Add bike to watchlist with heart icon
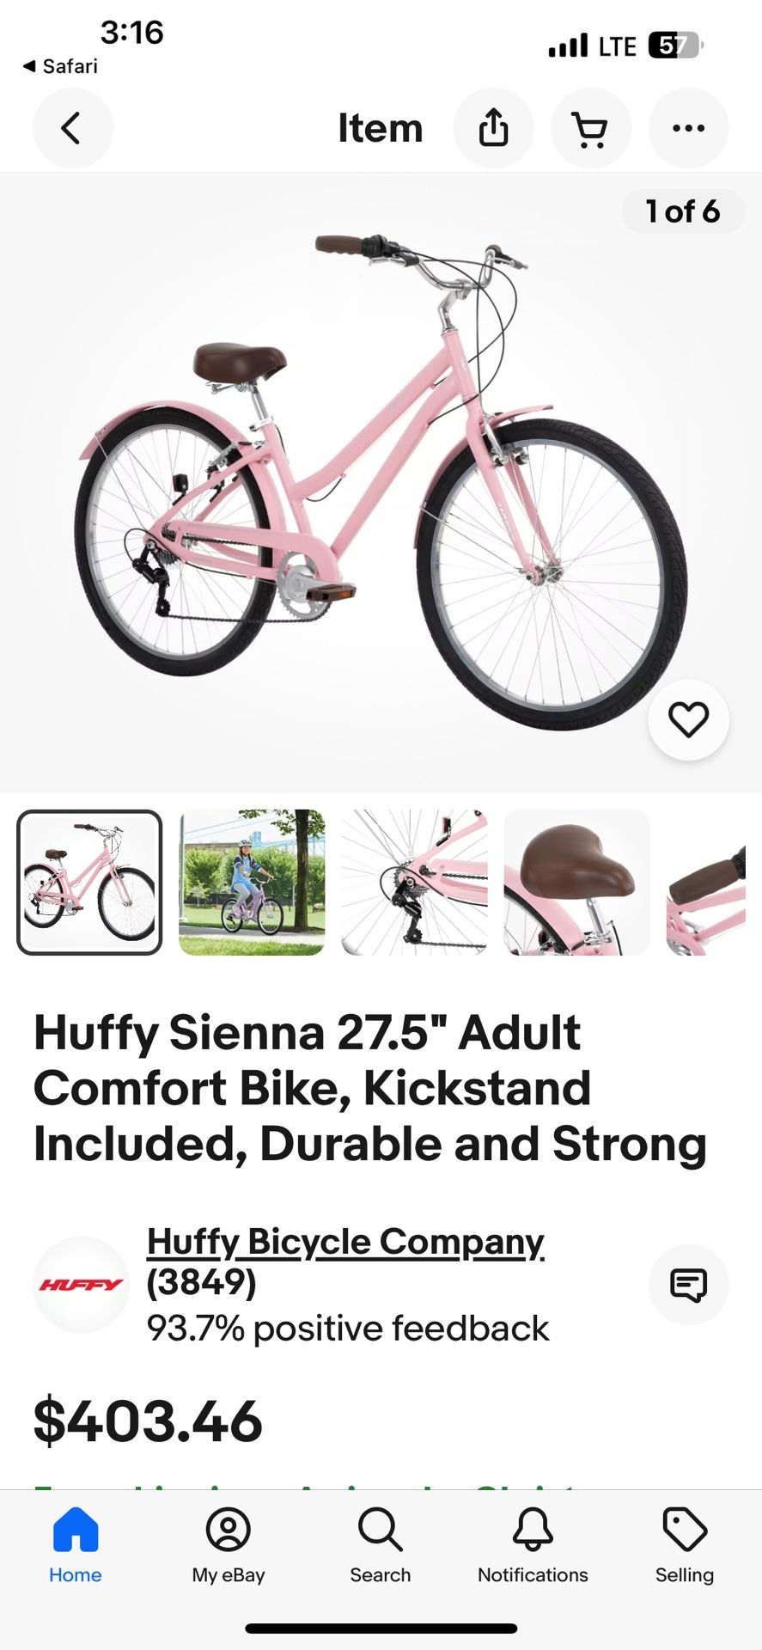762x1650 pixels. click(688, 719)
